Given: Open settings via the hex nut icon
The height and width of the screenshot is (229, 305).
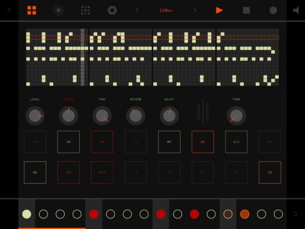Looking at the screenshot, I should 112,11.
